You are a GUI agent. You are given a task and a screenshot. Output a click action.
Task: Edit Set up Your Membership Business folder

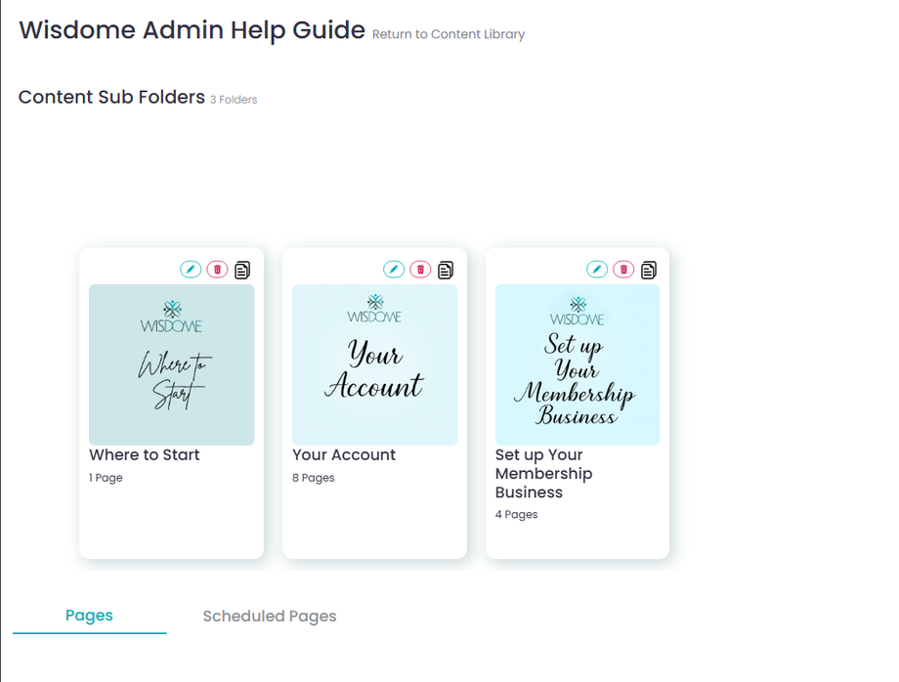(597, 270)
